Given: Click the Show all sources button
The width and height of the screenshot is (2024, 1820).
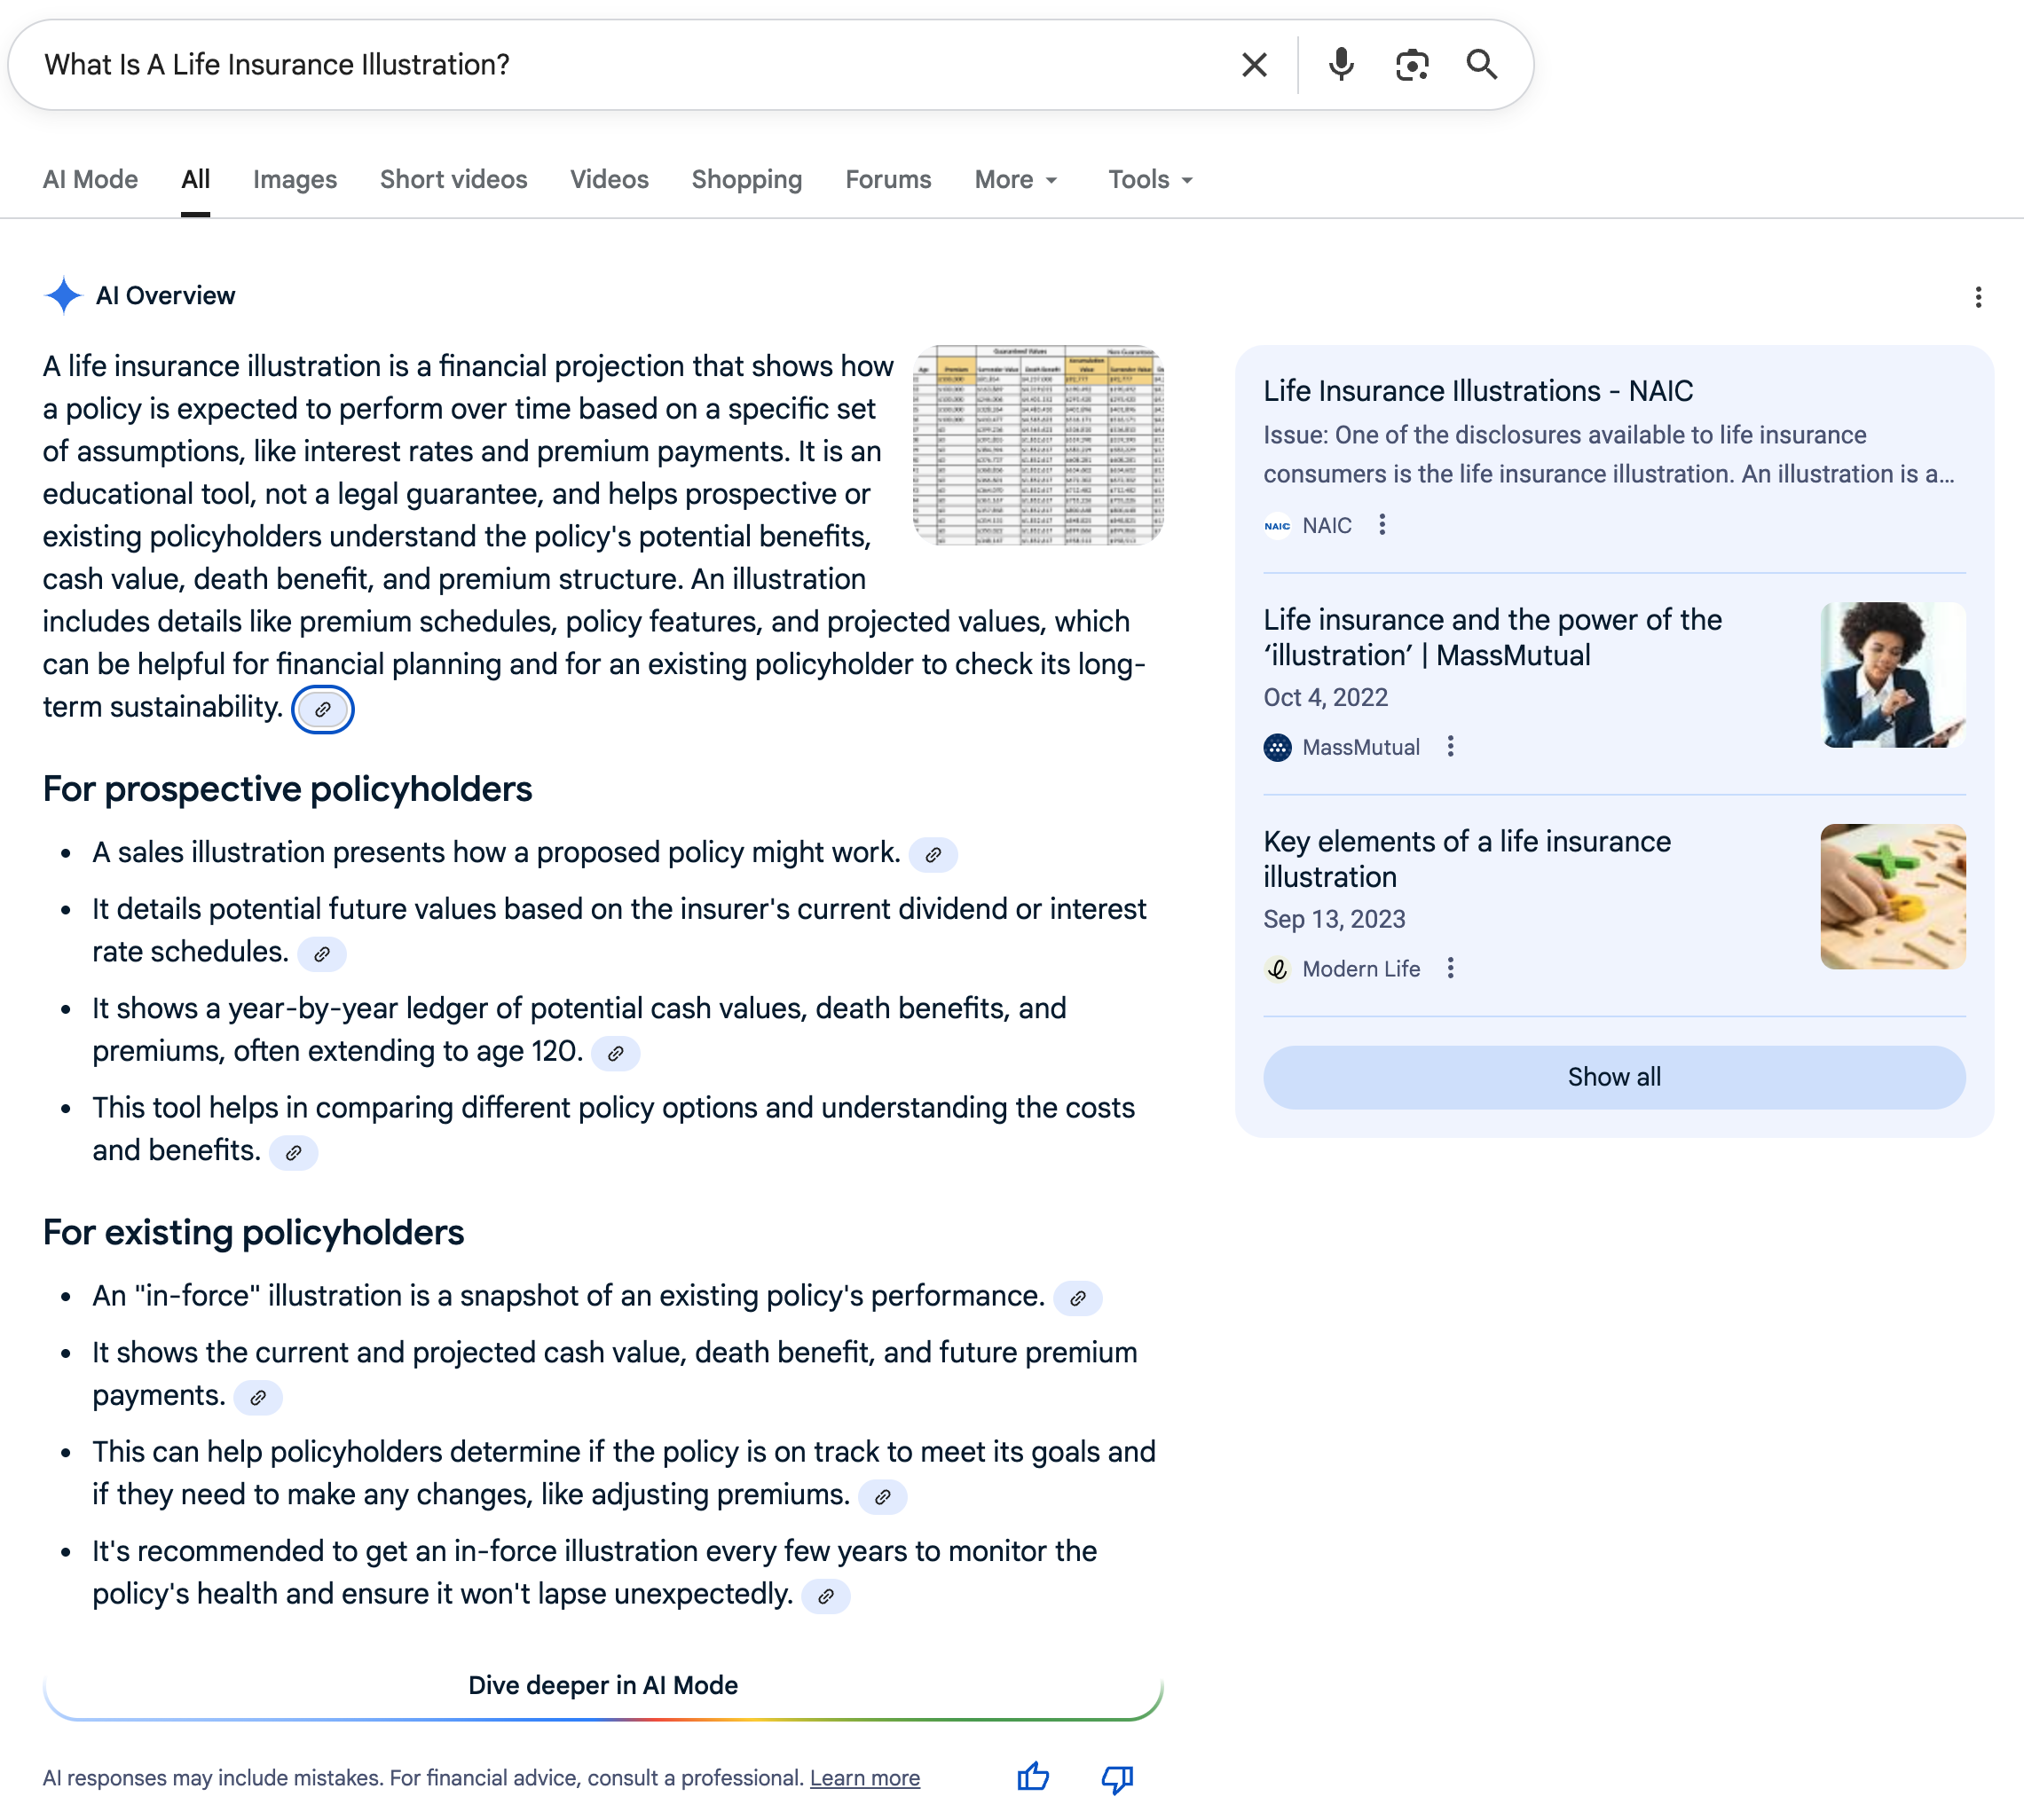Looking at the screenshot, I should tap(1613, 1077).
